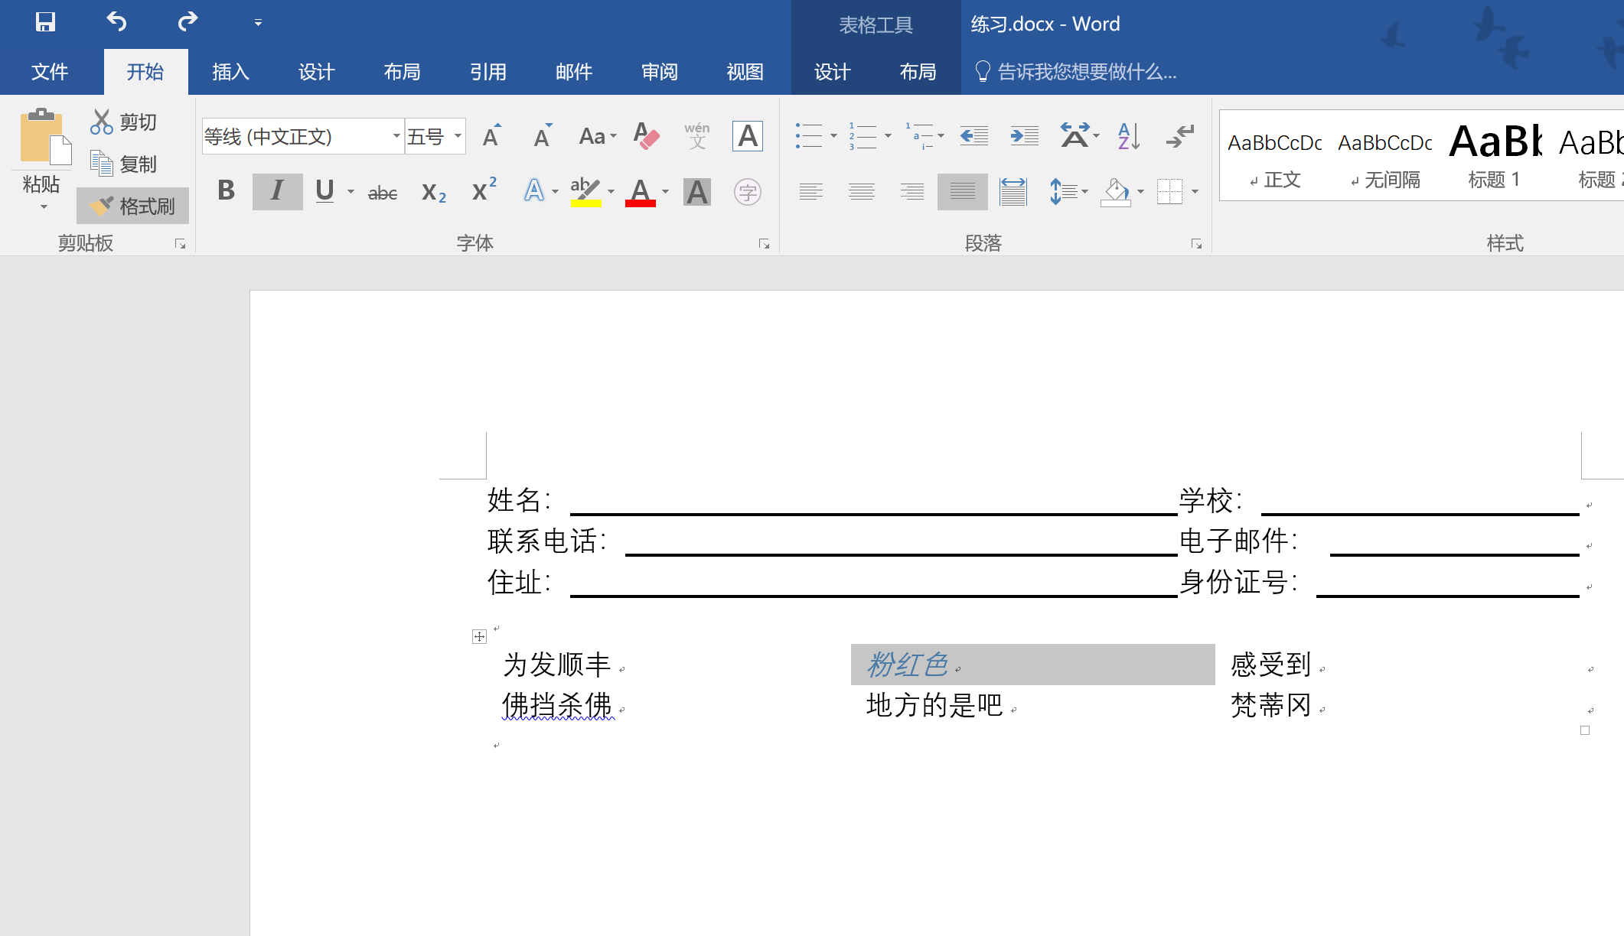
Task: Open the 字体 group dialog launcher
Action: [765, 243]
